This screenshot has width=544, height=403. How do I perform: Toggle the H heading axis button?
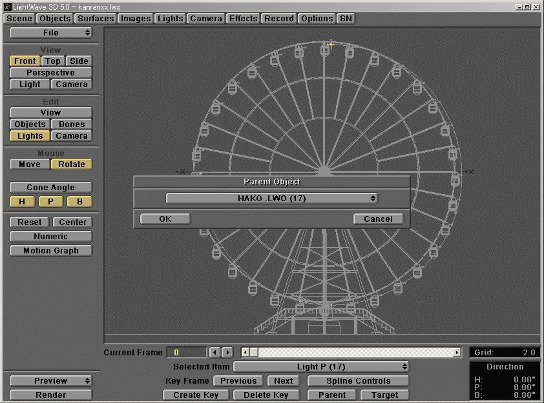22,202
